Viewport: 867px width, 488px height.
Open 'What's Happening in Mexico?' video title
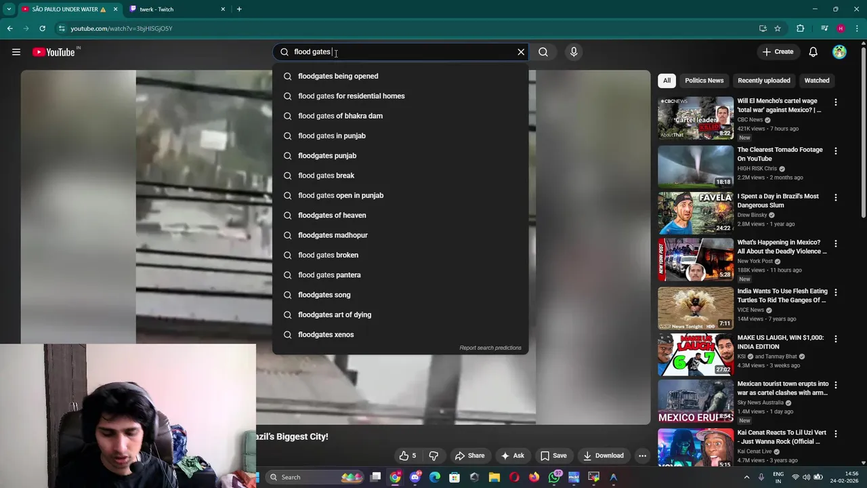click(x=782, y=247)
